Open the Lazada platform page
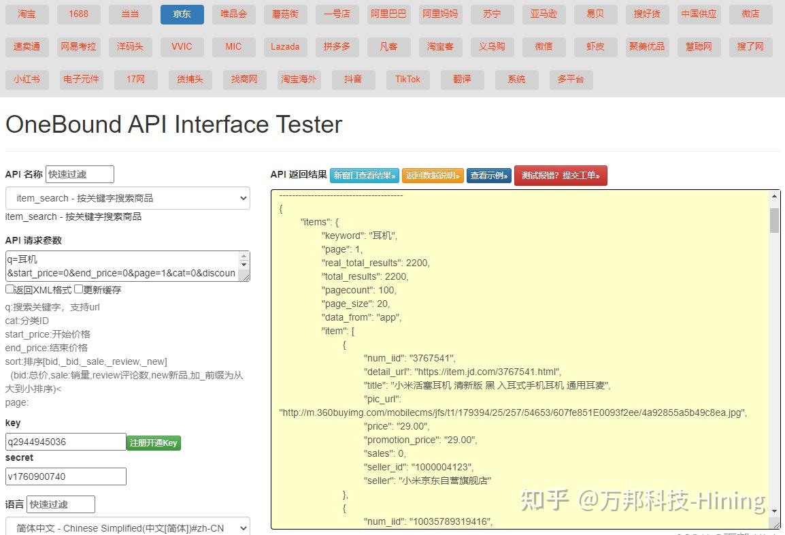The height and width of the screenshot is (535, 785). 285,47
